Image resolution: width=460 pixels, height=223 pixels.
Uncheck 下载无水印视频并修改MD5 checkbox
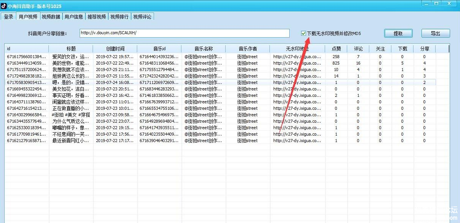click(303, 33)
